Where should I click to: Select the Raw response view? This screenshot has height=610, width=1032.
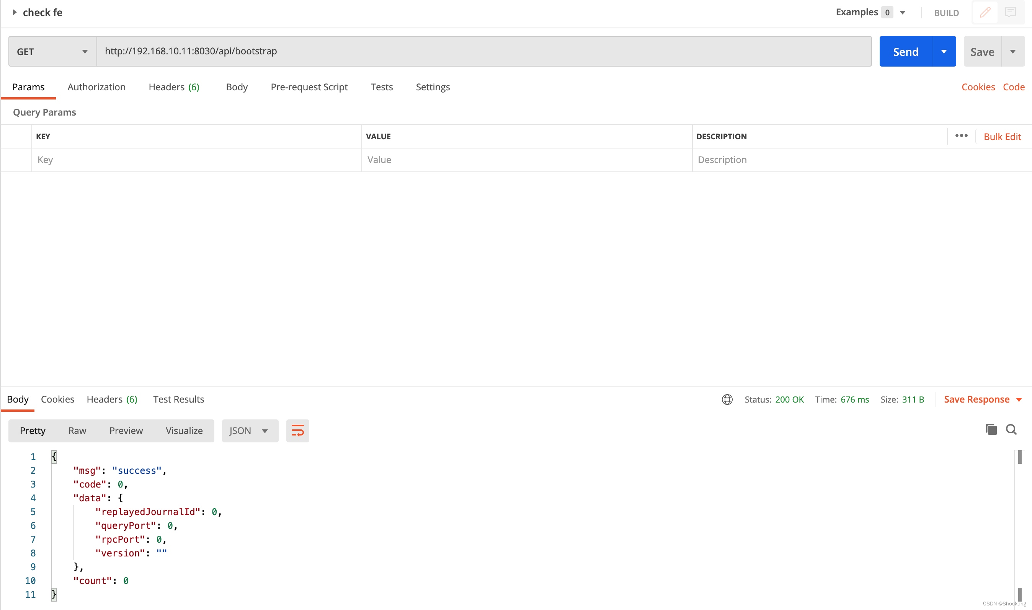77,431
